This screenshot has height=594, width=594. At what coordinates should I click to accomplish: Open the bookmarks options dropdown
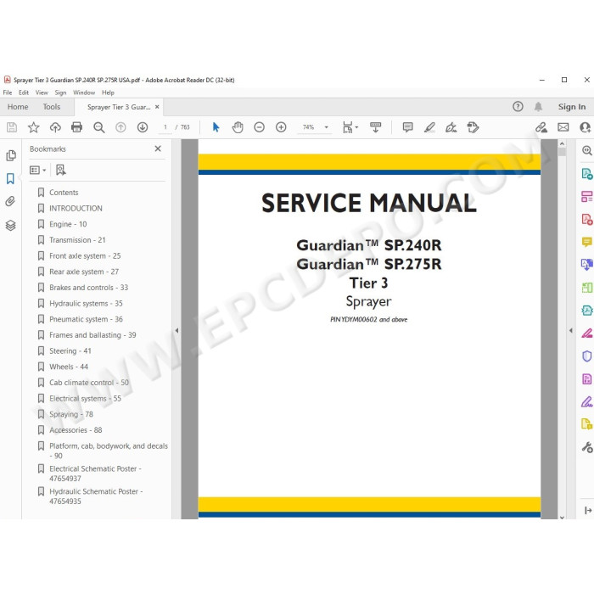(38, 170)
